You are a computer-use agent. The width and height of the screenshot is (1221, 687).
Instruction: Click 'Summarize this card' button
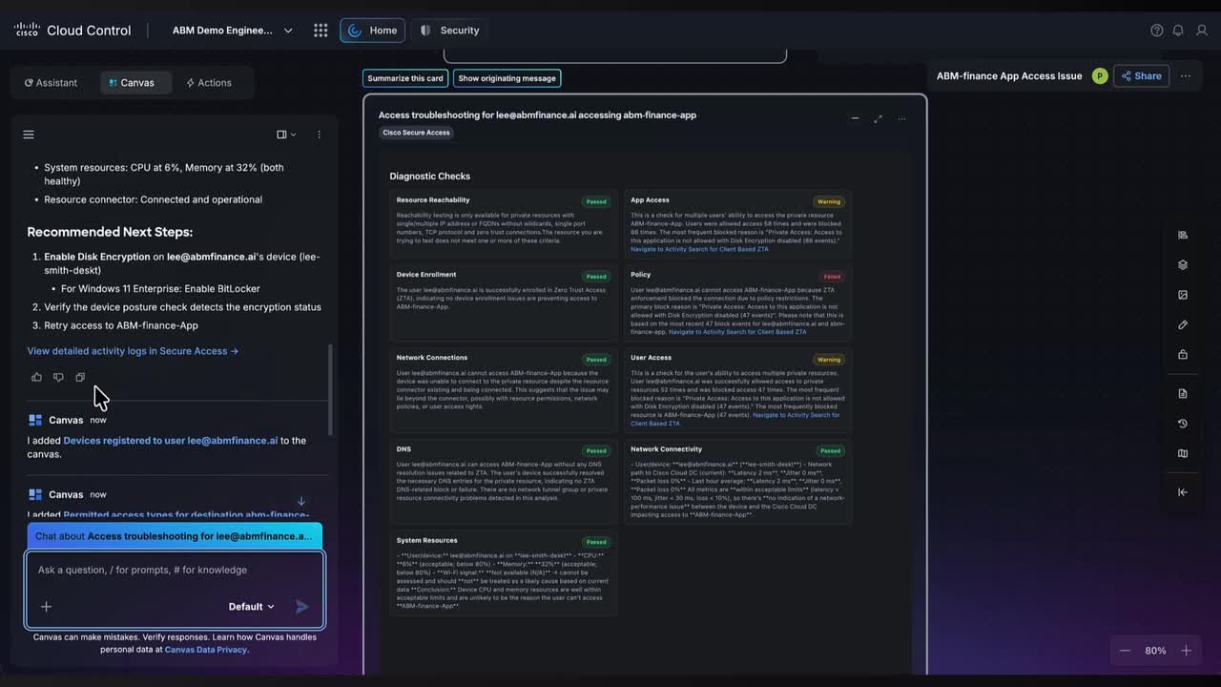click(405, 78)
